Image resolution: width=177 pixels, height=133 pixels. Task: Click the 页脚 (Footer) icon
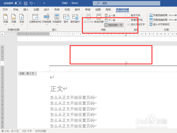pos(13,17)
